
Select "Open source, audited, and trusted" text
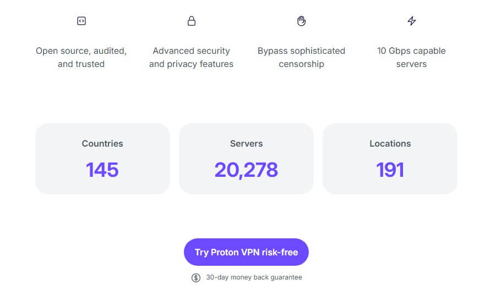coord(81,57)
